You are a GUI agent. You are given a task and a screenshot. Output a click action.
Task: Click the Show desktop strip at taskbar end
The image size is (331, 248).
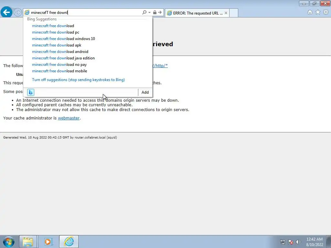[x=329, y=242]
